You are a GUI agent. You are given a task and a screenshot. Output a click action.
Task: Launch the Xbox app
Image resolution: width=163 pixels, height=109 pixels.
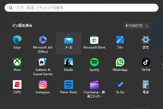tap(17, 62)
